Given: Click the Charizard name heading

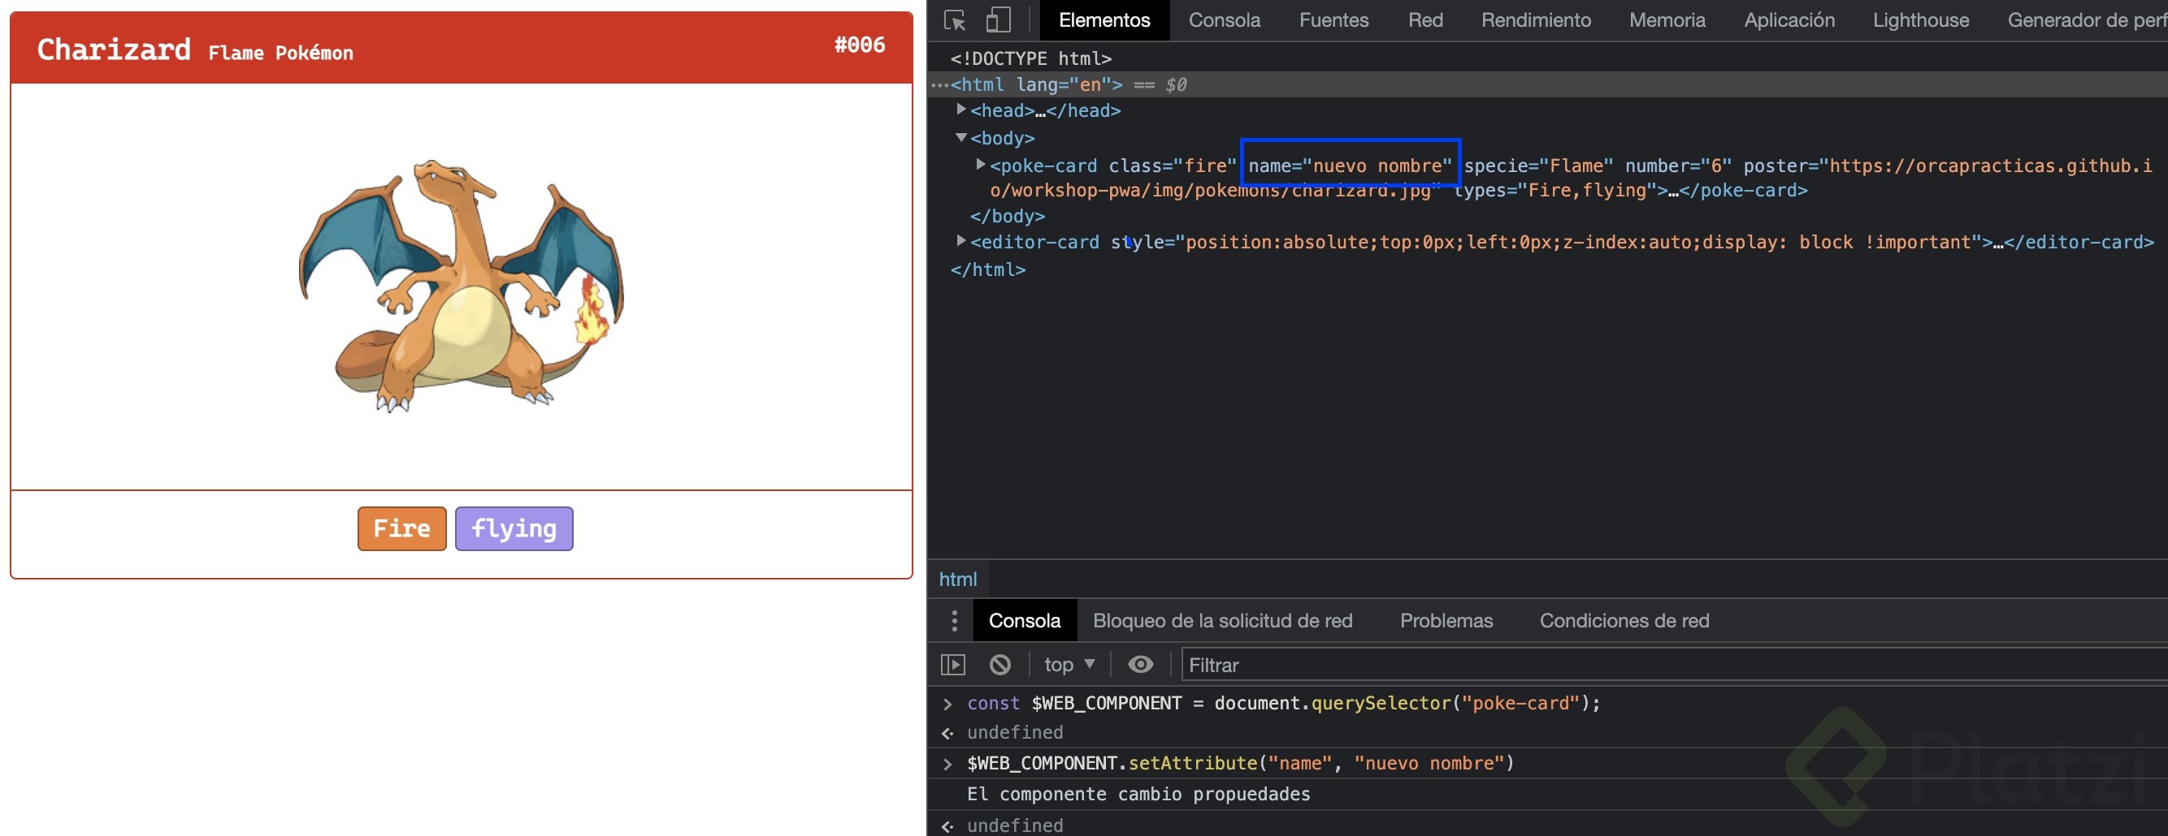Looking at the screenshot, I should click(x=114, y=50).
